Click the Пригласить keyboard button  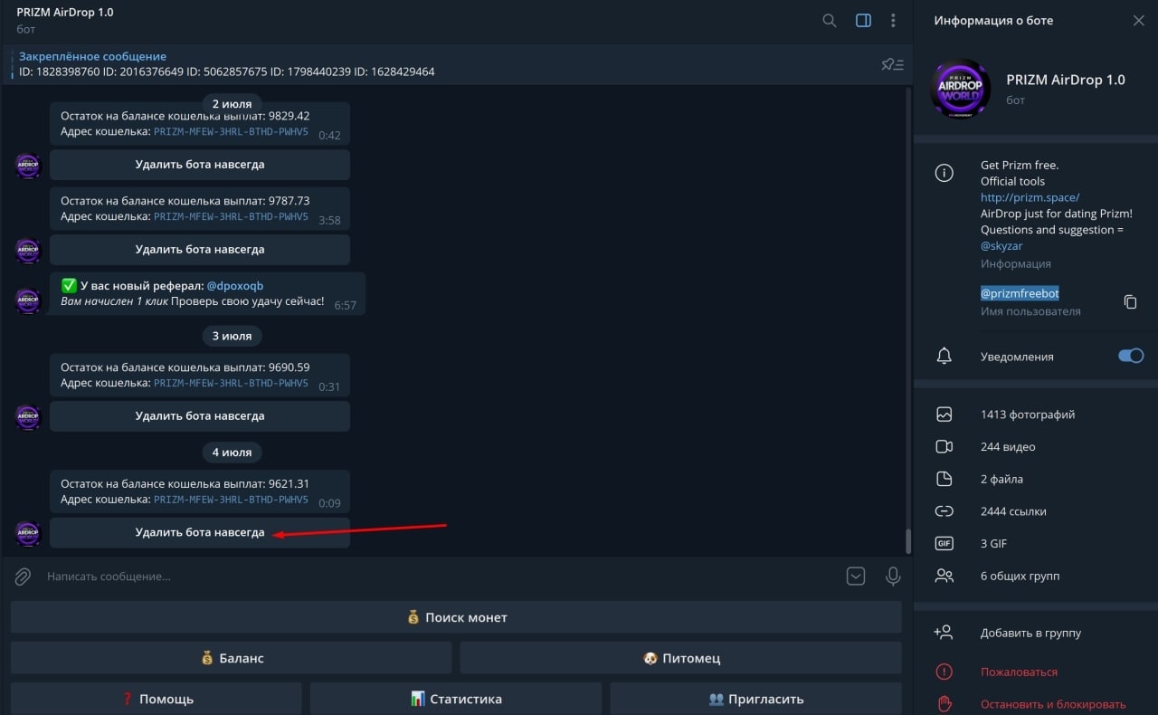756,699
